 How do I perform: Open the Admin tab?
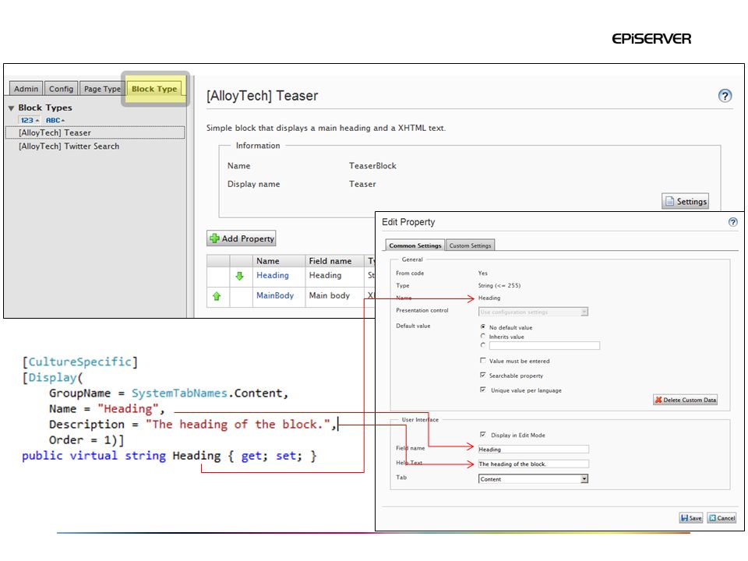[x=26, y=89]
